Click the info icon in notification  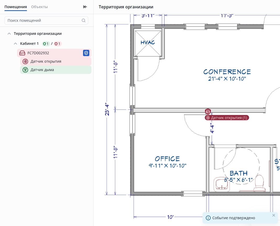(208, 218)
